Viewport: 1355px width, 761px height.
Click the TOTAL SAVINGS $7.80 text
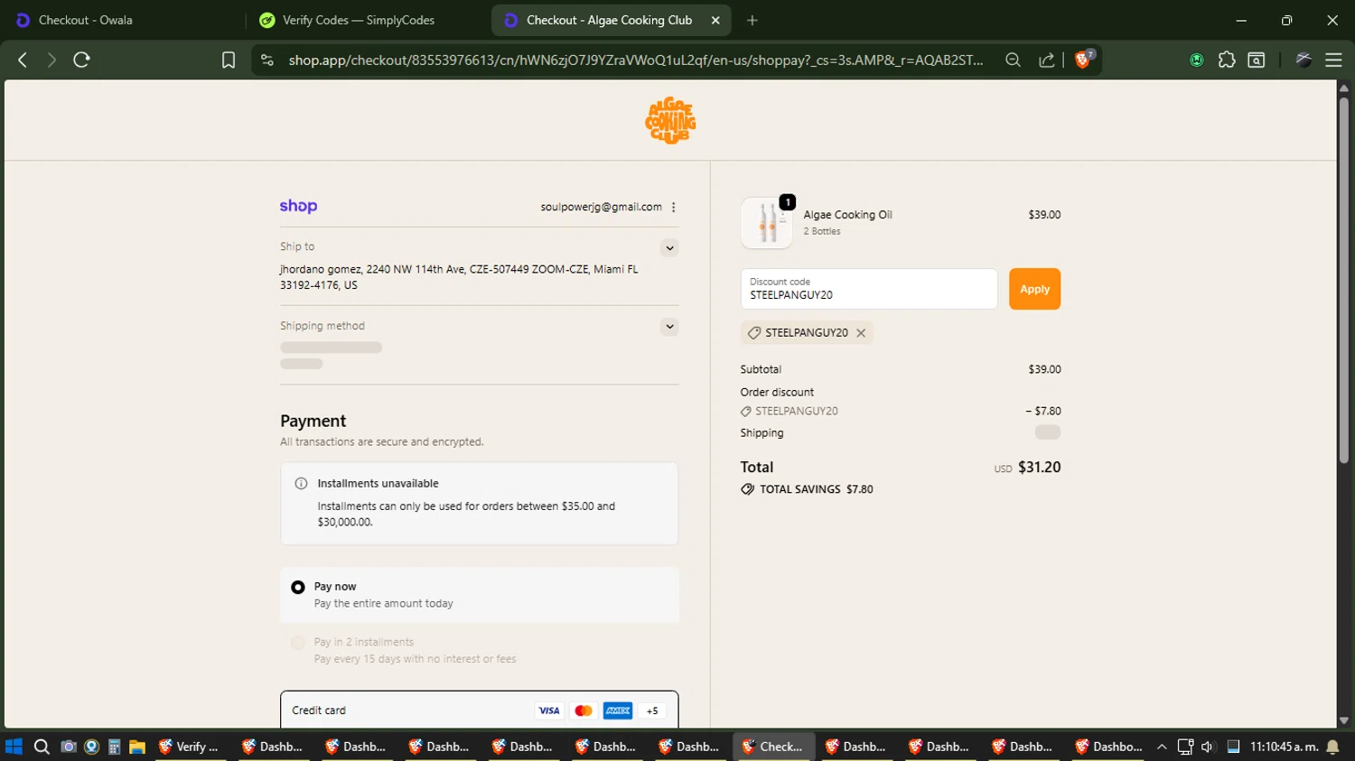[817, 489]
